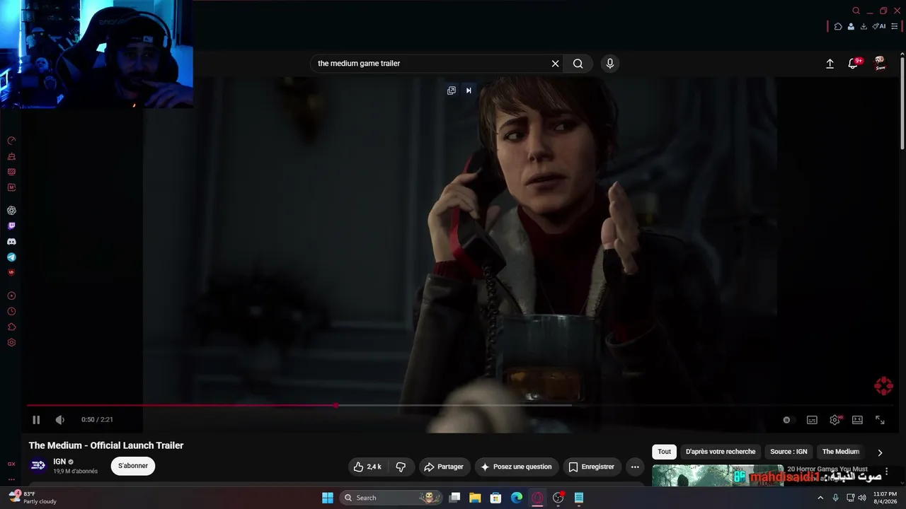The width and height of the screenshot is (906, 509).
Task: Open the IGN channel name link
Action: click(59, 462)
